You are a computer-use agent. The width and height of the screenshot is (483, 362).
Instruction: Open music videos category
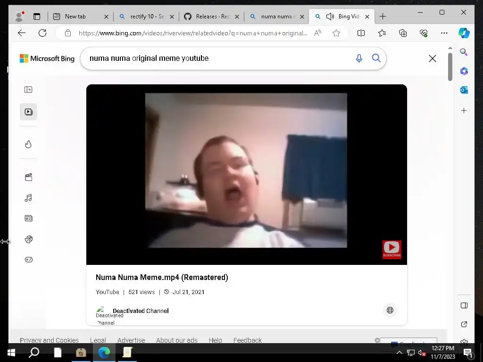(x=28, y=197)
